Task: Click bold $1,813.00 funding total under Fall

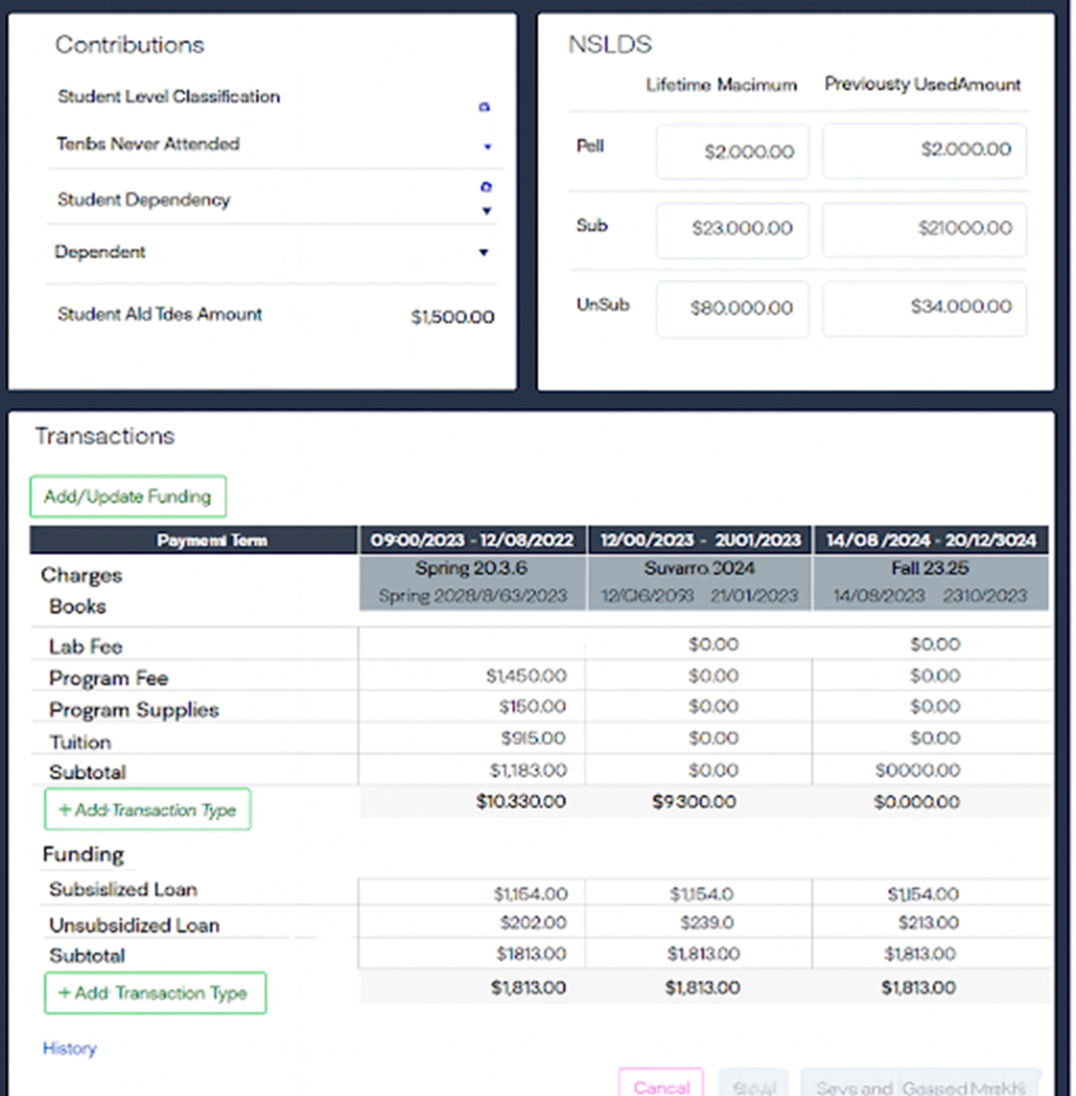Action: click(x=918, y=987)
